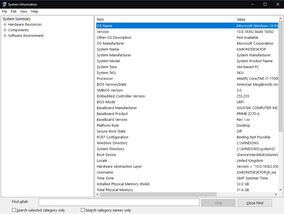
Task: Select the BIOS Mode row
Action: [x=187, y=102]
